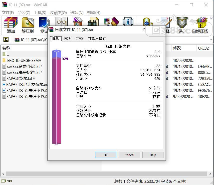Click the Virus scan toolbar icon
Viewport: 214px width, 185px height.
[147, 22]
